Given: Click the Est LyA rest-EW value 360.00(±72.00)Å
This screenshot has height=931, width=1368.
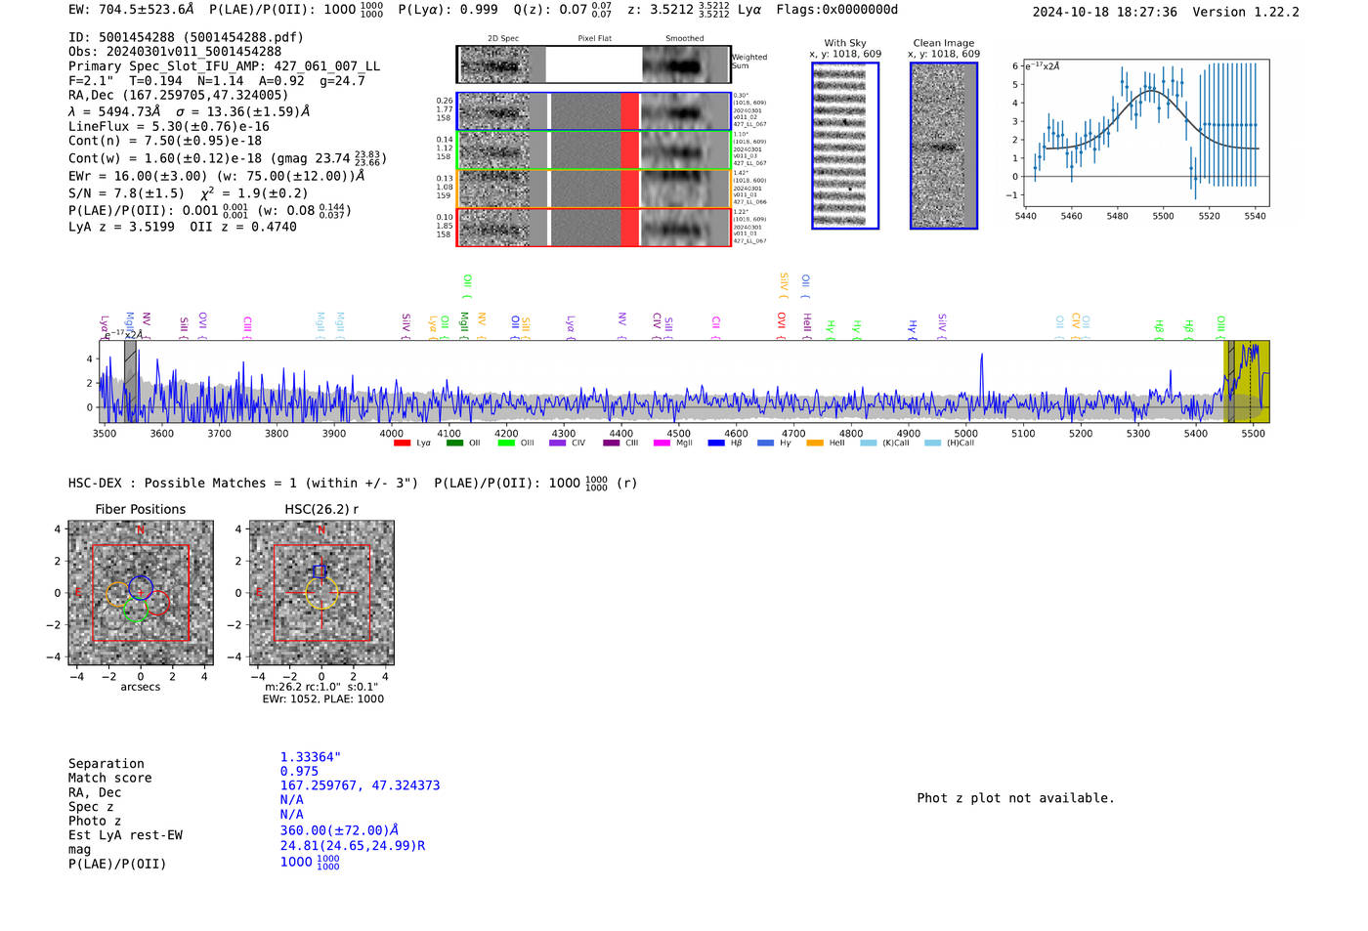Looking at the screenshot, I should pyautogui.click(x=339, y=830).
